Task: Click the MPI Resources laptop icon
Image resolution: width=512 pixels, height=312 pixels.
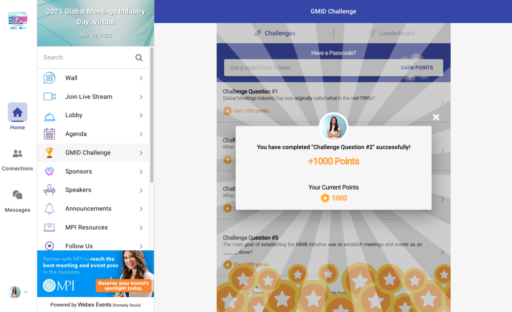Action: 50,227
